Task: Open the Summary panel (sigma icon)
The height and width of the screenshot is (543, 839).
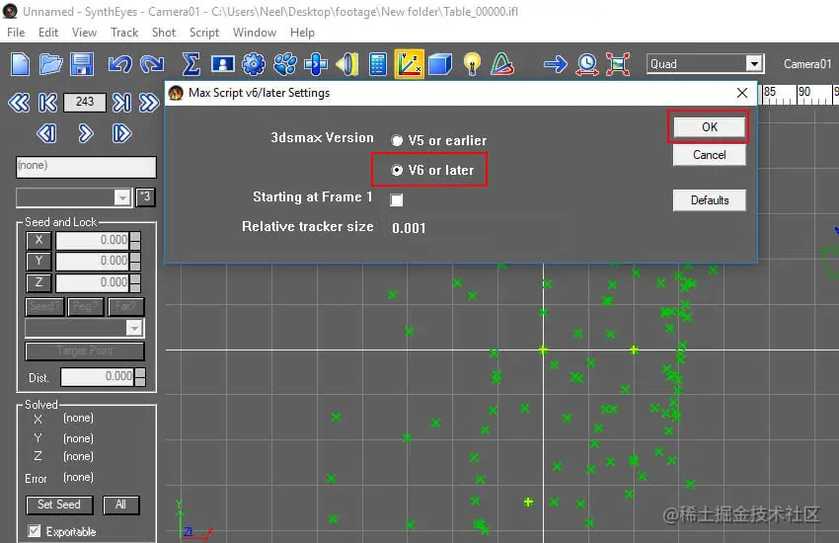Action: (x=191, y=64)
